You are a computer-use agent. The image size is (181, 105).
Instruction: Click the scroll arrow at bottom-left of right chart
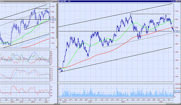(x=59, y=104)
